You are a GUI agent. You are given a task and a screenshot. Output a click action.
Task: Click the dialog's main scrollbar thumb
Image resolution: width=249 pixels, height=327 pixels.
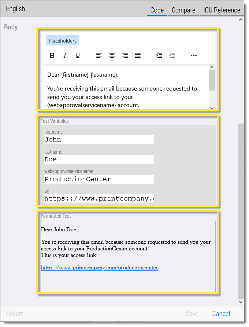click(x=241, y=211)
